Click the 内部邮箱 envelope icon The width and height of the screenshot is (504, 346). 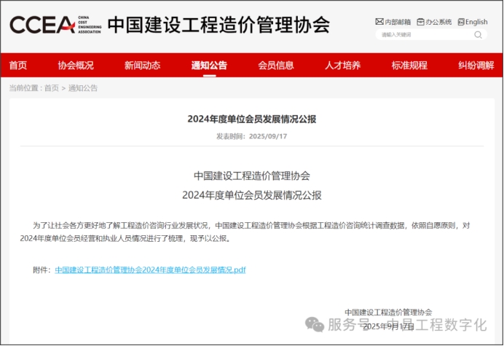(379, 22)
